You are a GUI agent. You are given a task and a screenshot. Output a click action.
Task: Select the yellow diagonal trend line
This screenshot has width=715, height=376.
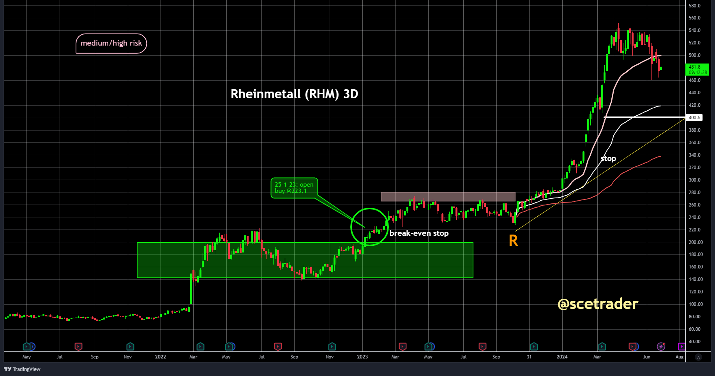600,175
